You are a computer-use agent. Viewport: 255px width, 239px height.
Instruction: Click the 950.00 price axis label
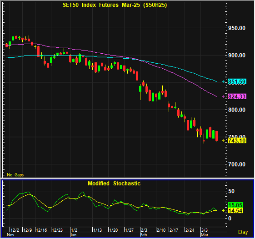click(x=237, y=28)
